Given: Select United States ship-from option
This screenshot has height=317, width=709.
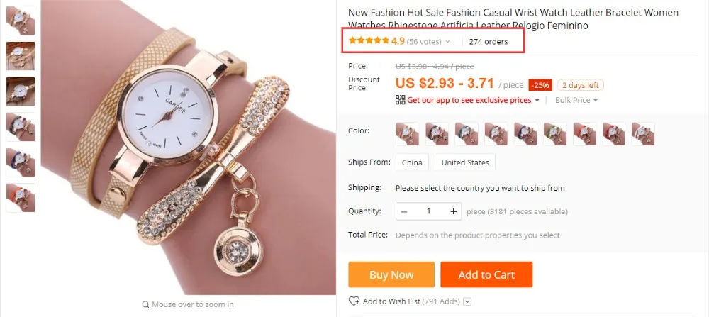Looking at the screenshot, I should click(465, 162).
